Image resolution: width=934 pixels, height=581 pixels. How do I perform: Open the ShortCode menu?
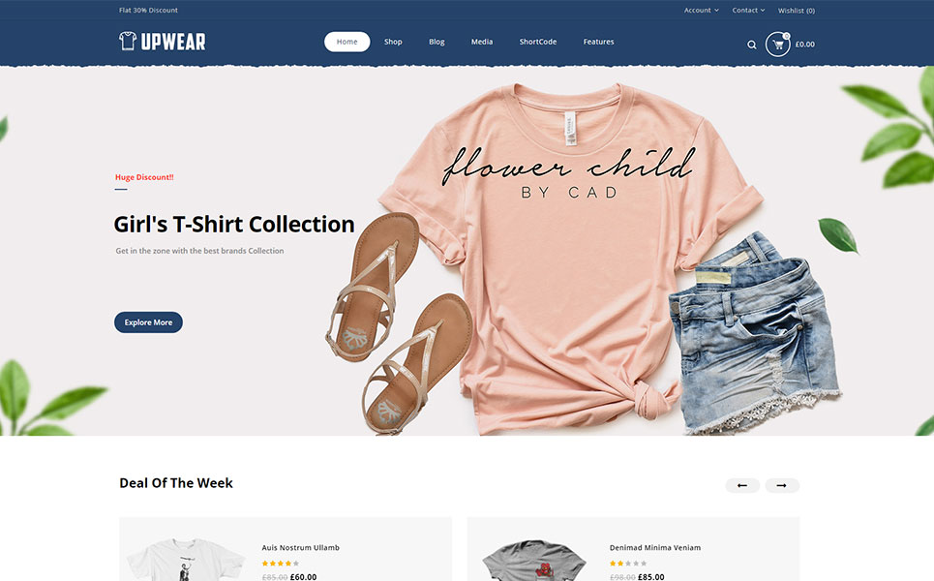[x=538, y=42]
